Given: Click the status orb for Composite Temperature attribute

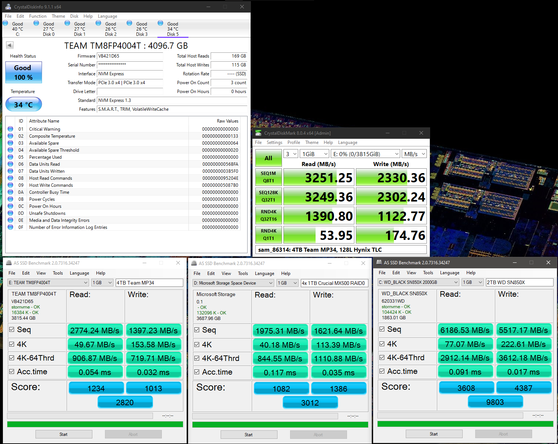Looking at the screenshot, I should click(x=10, y=136).
